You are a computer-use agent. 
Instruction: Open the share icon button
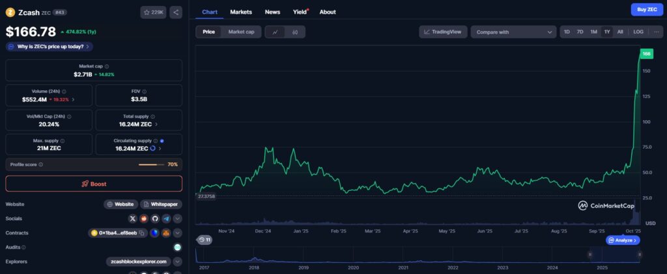pyautogui.click(x=176, y=12)
